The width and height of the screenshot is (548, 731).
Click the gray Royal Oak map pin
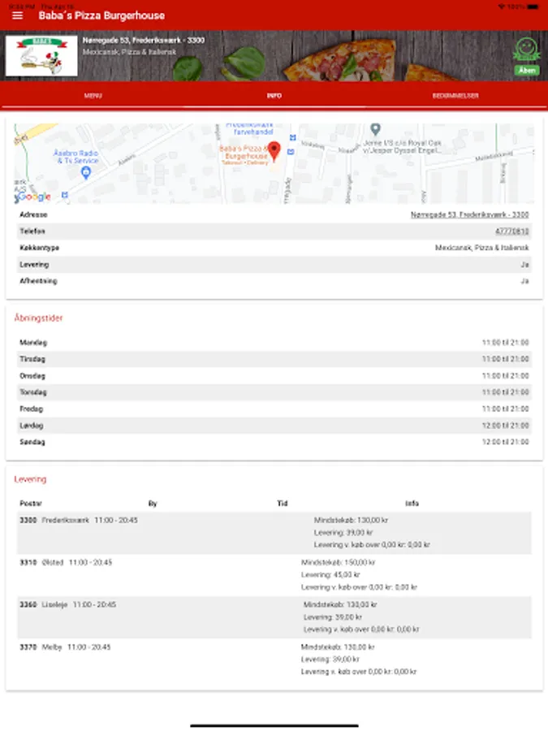pyautogui.click(x=376, y=128)
